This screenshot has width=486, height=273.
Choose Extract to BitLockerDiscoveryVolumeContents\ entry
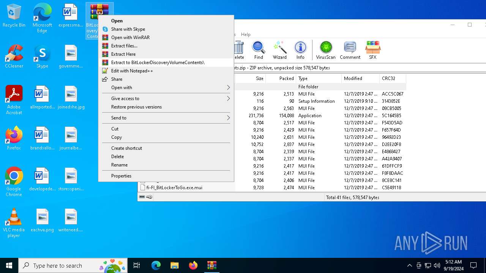pos(166,63)
